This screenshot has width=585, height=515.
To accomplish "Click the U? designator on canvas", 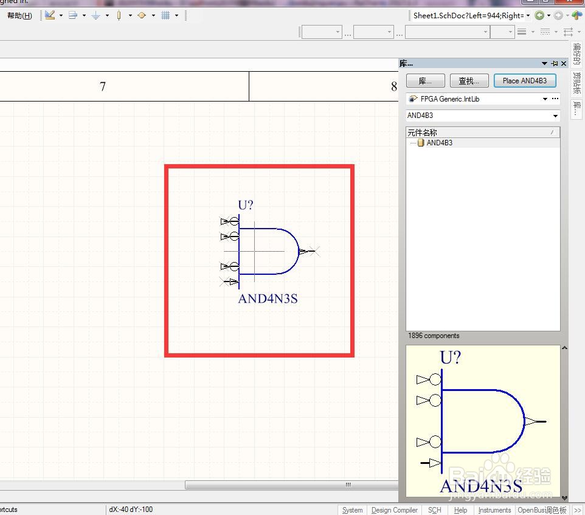I will (x=246, y=205).
